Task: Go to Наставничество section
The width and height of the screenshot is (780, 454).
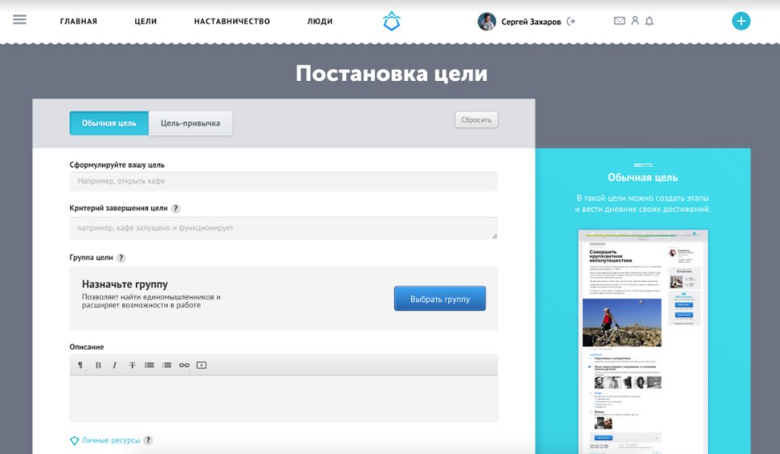Action: pos(231,22)
